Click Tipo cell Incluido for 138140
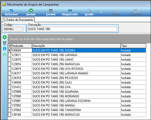Viewport: 151px width, 120px height. click(133, 115)
